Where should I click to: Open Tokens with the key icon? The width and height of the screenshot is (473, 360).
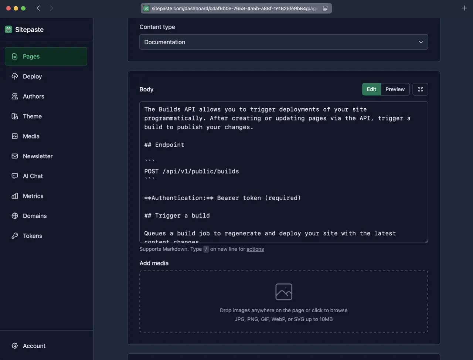(14, 236)
